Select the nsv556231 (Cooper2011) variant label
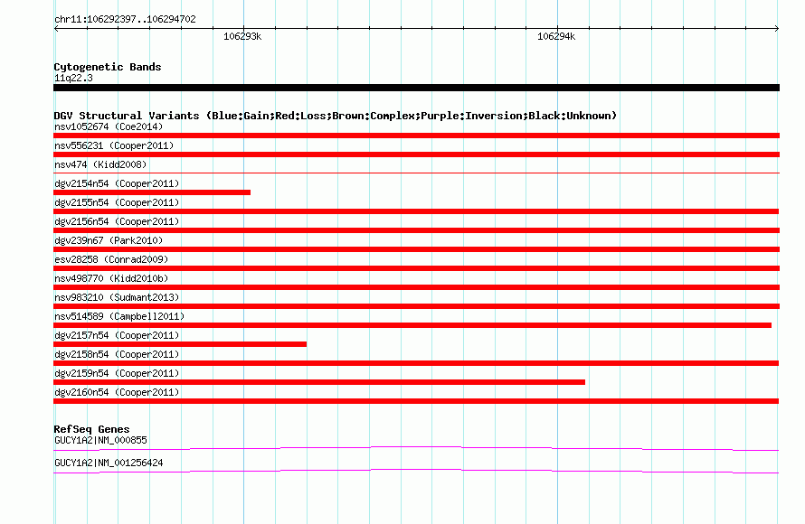The image size is (805, 524). pyautogui.click(x=114, y=145)
